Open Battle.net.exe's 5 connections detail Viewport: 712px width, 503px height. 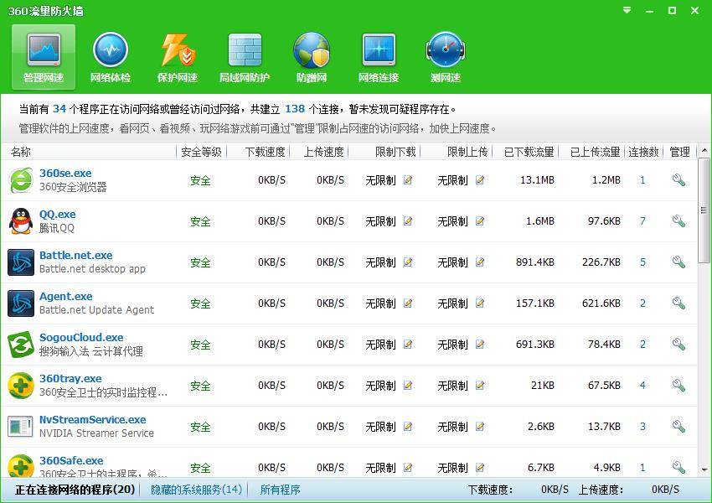(642, 262)
